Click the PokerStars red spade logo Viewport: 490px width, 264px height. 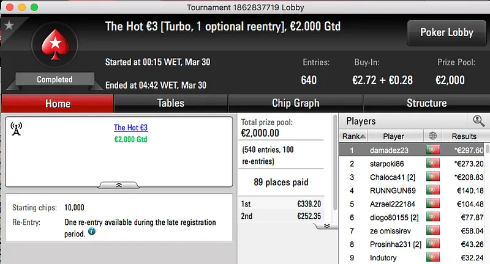(x=55, y=46)
